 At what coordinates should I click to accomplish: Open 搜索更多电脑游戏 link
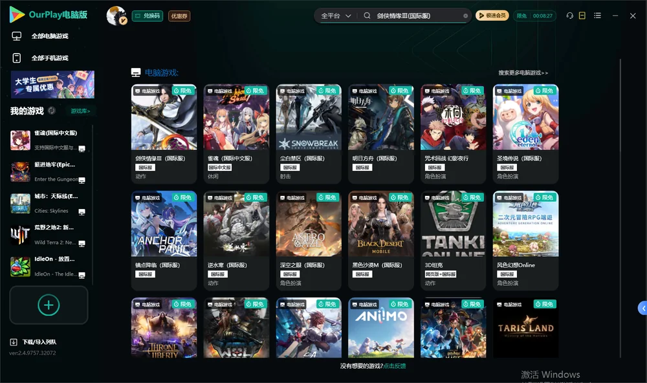coord(523,72)
